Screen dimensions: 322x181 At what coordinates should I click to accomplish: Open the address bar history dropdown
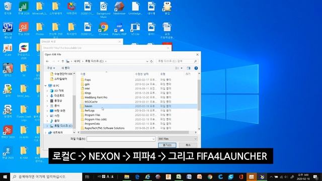pos(147,61)
